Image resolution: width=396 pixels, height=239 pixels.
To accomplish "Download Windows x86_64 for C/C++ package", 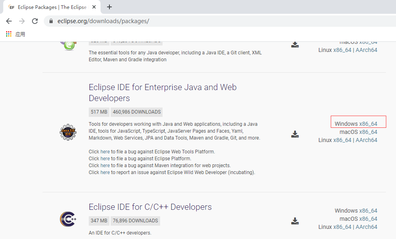I will click(368, 211).
